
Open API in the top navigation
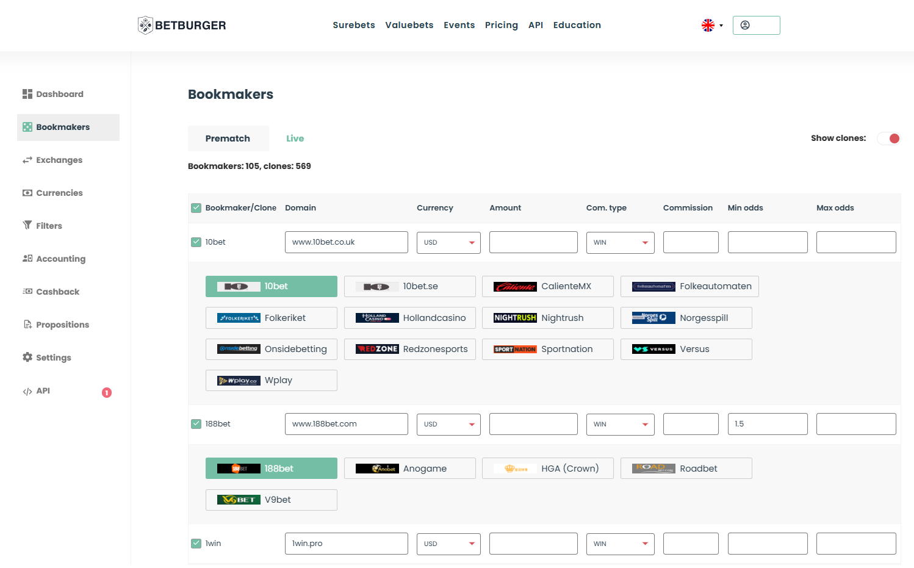pyautogui.click(x=536, y=25)
